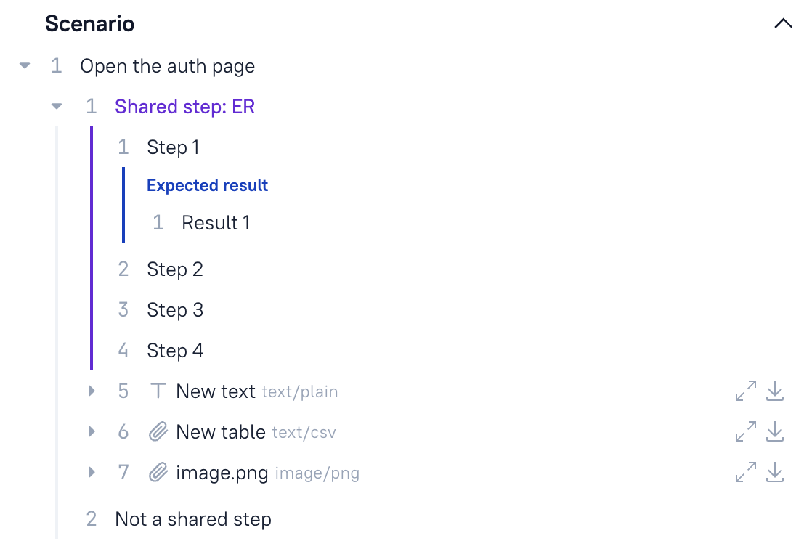Collapse the Shared step: ER substeps
The width and height of the screenshot is (812, 549).
(57, 106)
